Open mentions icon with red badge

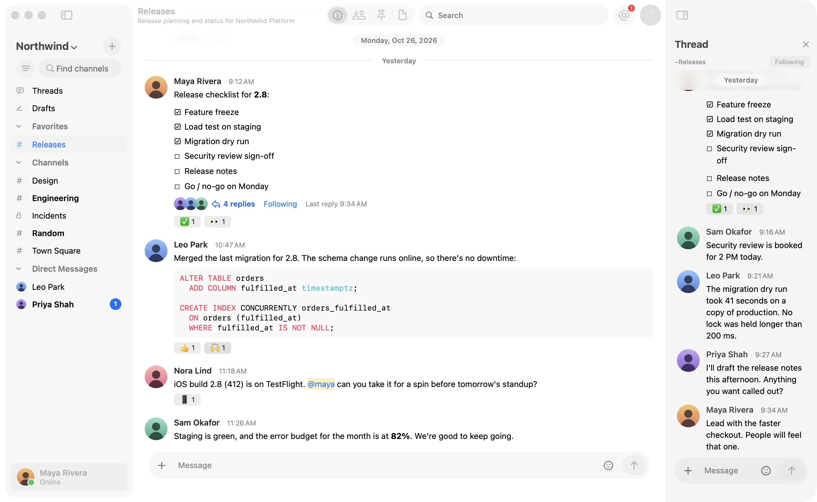pos(624,15)
